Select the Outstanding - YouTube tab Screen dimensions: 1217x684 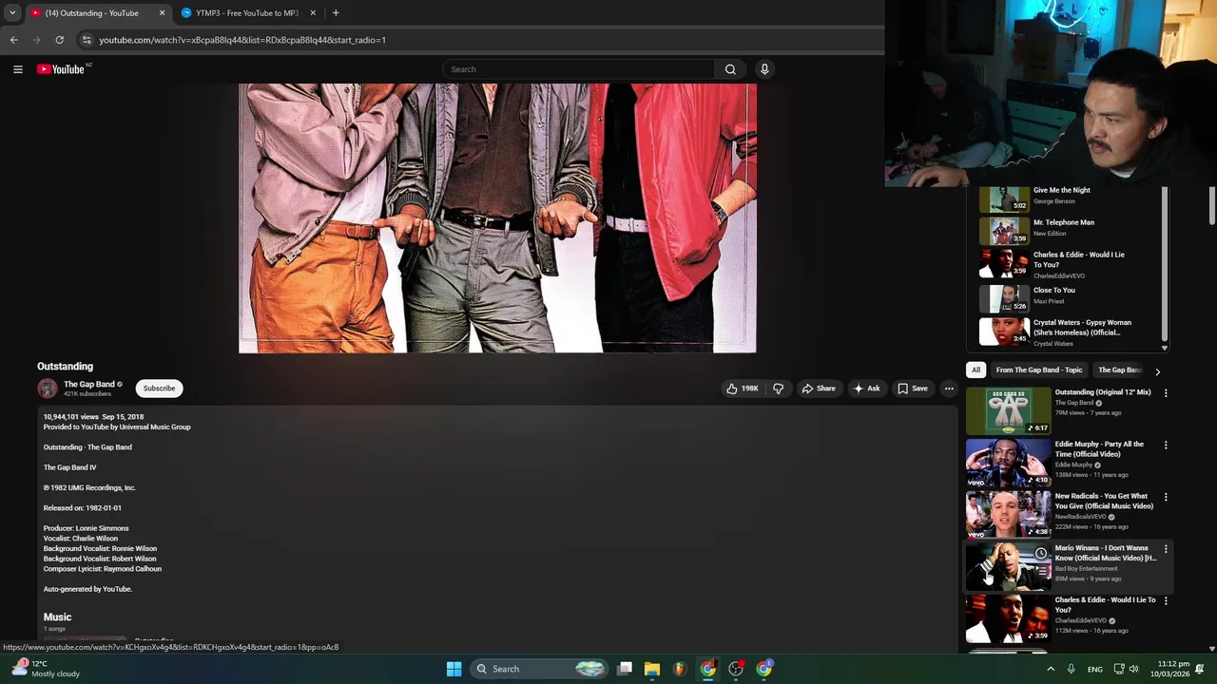[91, 13]
